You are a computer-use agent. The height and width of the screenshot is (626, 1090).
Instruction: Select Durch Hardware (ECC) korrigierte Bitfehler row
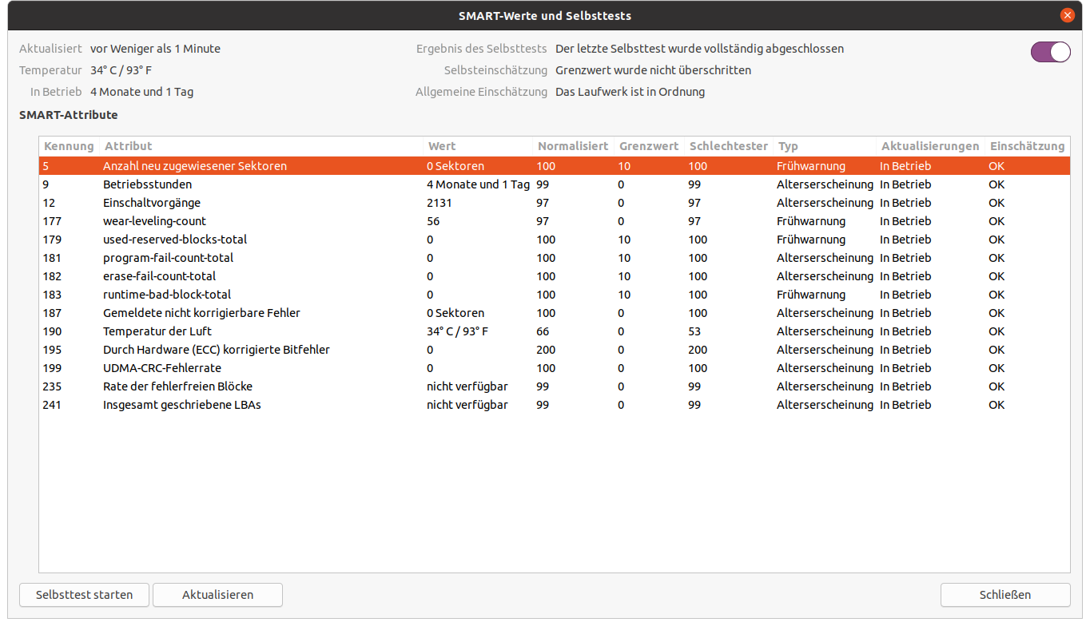click(555, 350)
